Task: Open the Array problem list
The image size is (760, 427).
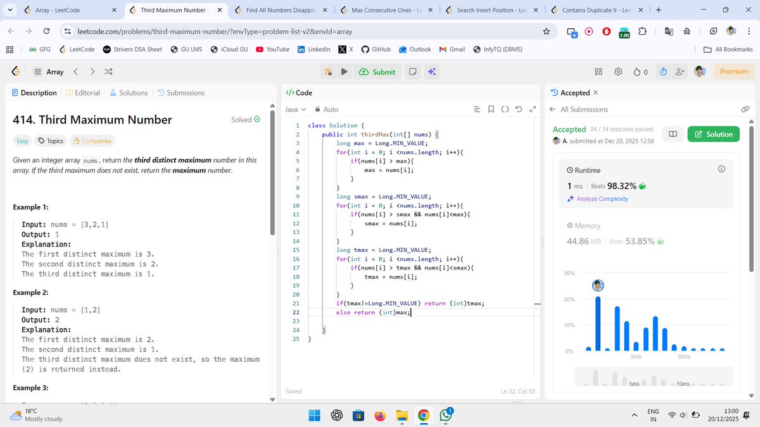Action: point(49,71)
